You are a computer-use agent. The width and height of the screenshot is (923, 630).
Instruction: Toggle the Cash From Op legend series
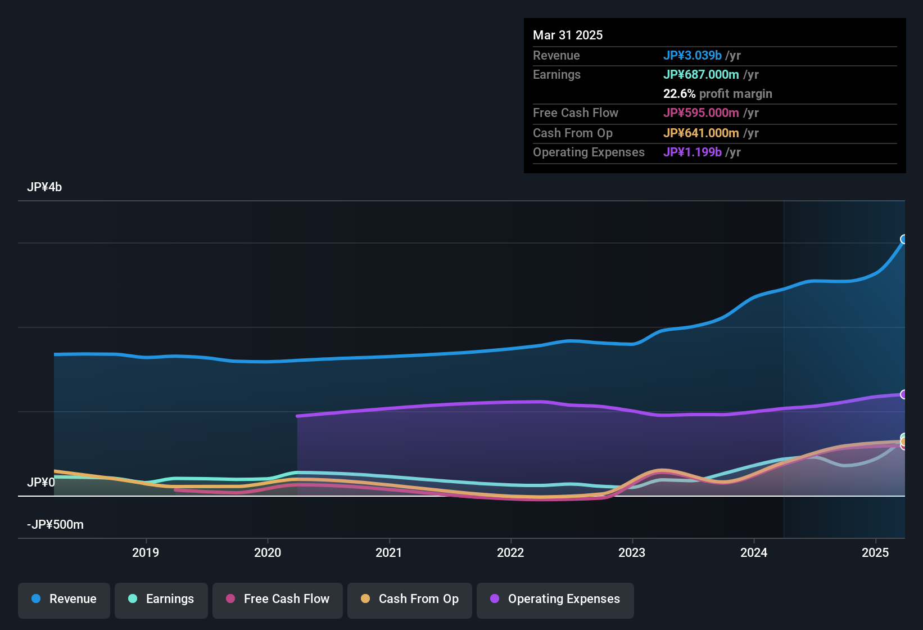[x=410, y=599]
